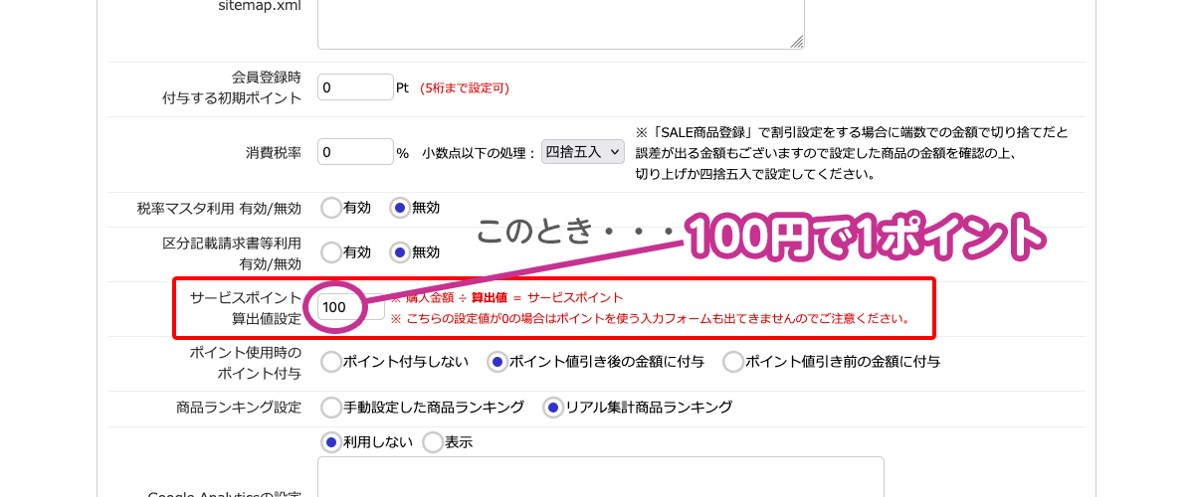This screenshot has height=497, width=1194.
Task: Pick ポイント値引き前の金額に付与 radio
Action: tap(732, 362)
